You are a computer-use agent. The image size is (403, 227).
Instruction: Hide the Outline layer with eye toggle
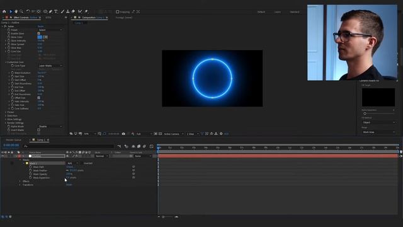[x=3, y=156]
